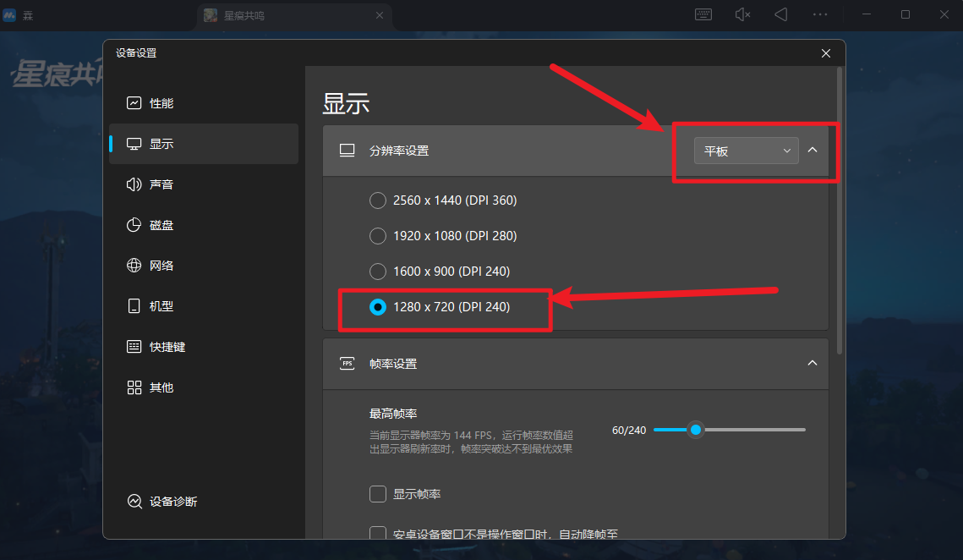963x560 pixels.
Task: Enable the 显示帧率 checkbox
Action: coord(378,494)
